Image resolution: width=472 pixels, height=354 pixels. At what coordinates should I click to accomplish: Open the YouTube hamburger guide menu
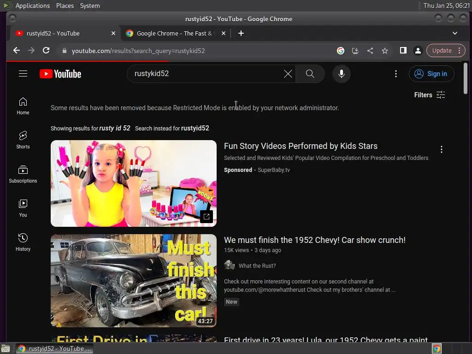tap(23, 74)
